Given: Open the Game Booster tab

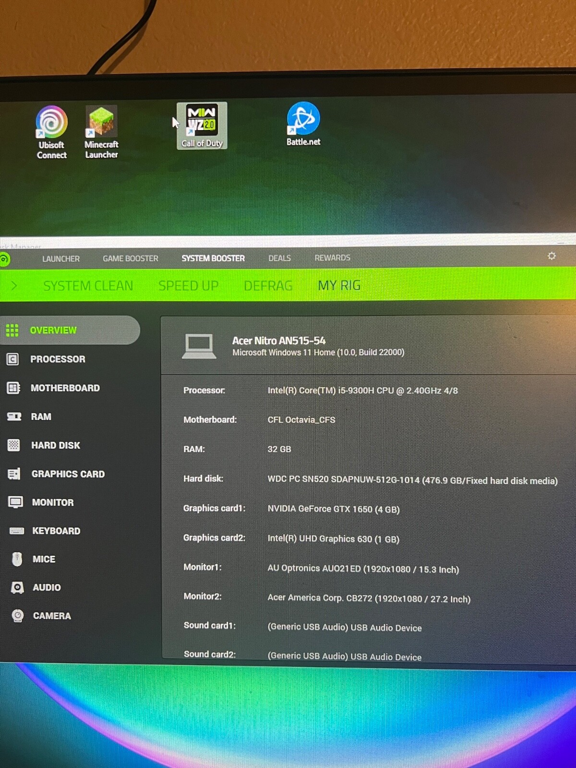Looking at the screenshot, I should [131, 258].
